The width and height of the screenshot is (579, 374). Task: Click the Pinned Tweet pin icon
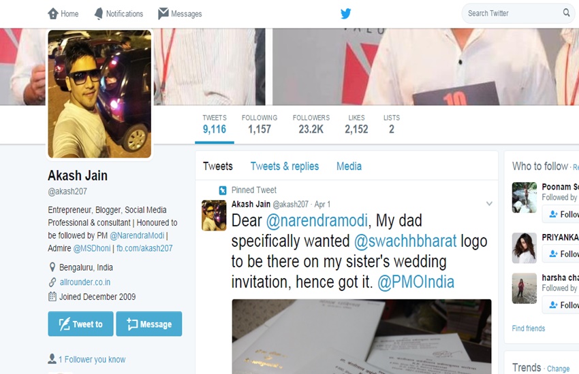tap(223, 190)
